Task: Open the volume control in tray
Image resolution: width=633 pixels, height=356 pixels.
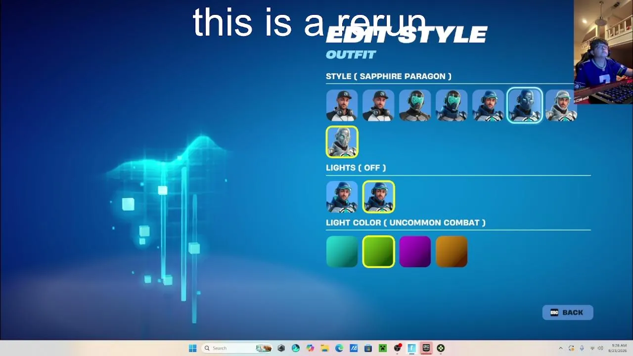Action: pyautogui.click(x=600, y=348)
